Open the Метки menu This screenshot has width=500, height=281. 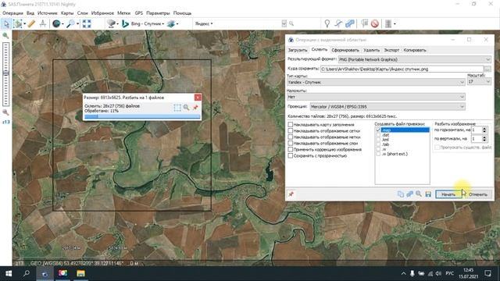coord(123,13)
